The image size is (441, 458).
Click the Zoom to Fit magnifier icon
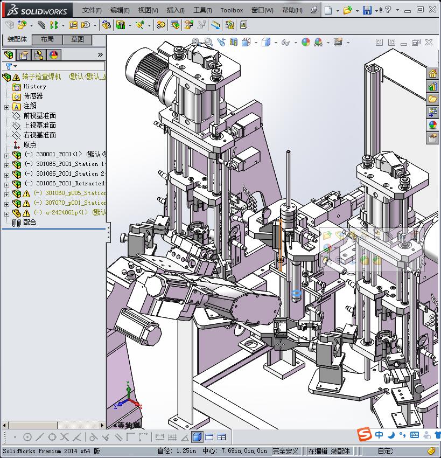click(195, 42)
